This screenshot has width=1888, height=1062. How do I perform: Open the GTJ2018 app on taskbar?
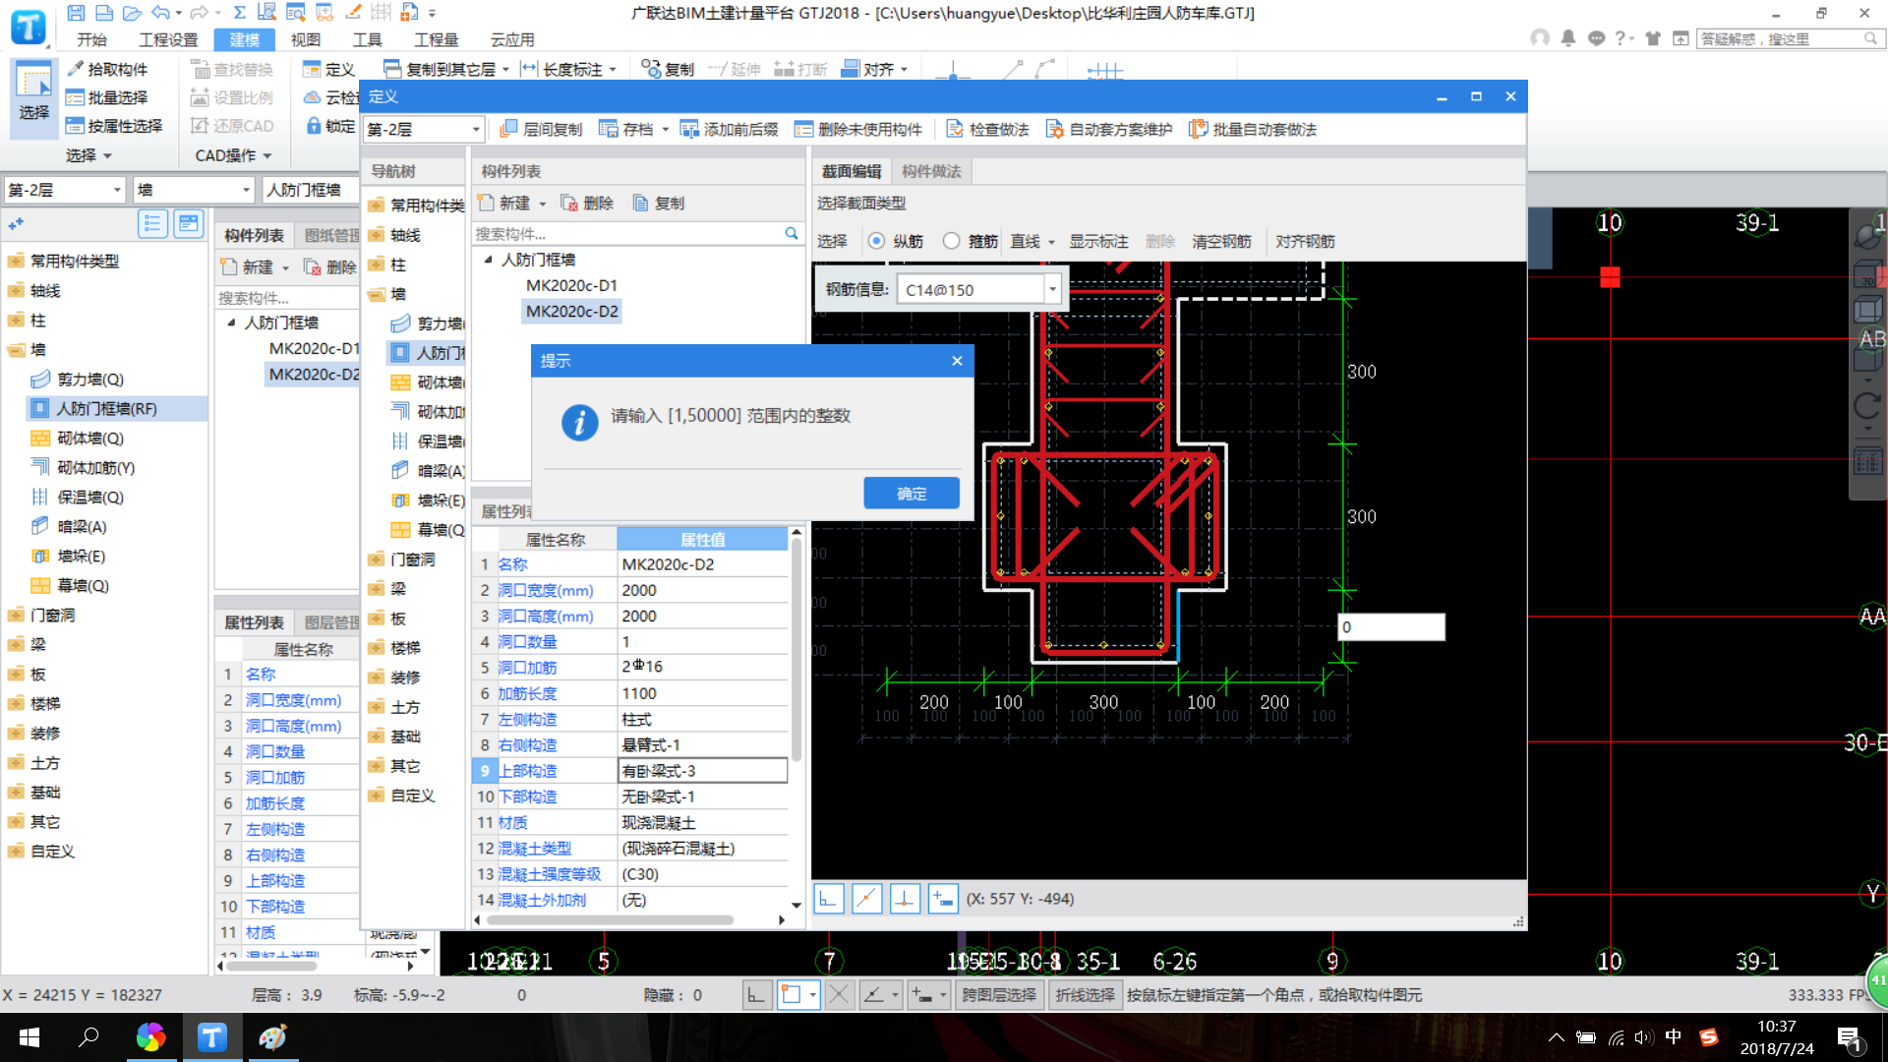[212, 1037]
